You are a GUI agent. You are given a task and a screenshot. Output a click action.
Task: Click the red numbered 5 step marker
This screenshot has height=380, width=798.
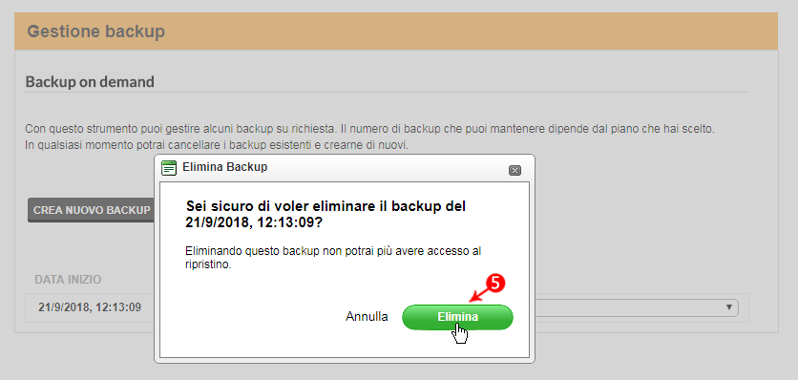pyautogui.click(x=497, y=282)
